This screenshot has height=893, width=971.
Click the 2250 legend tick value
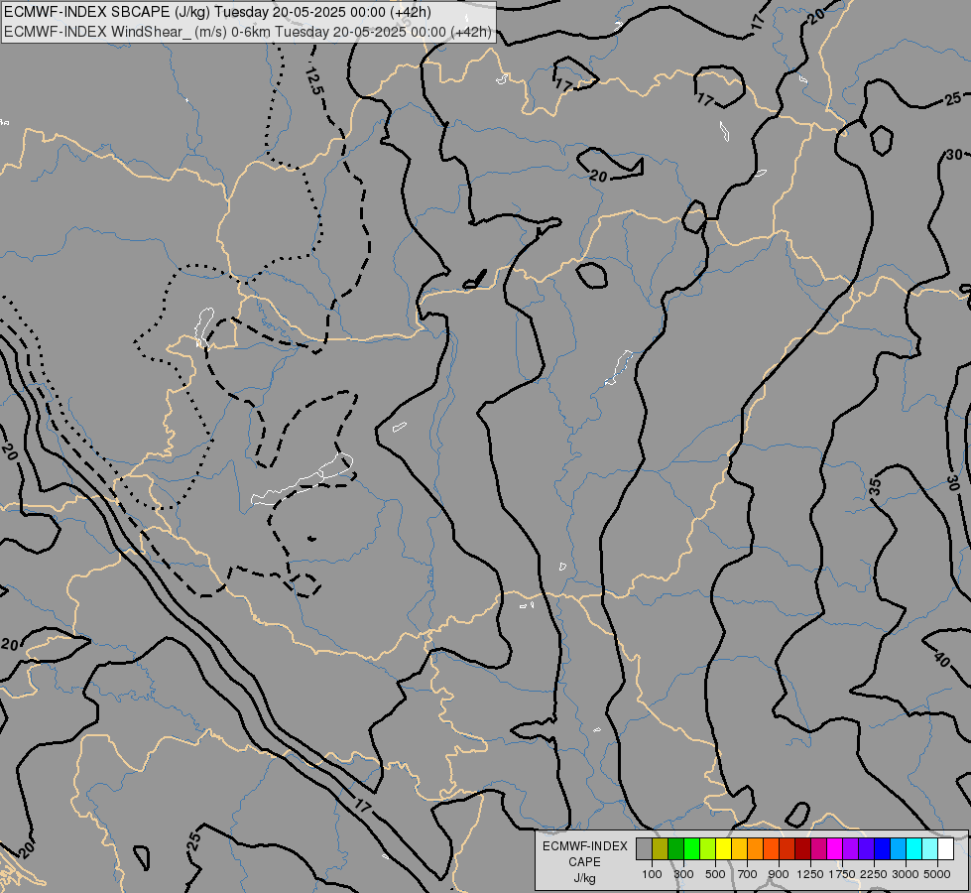[875, 874]
